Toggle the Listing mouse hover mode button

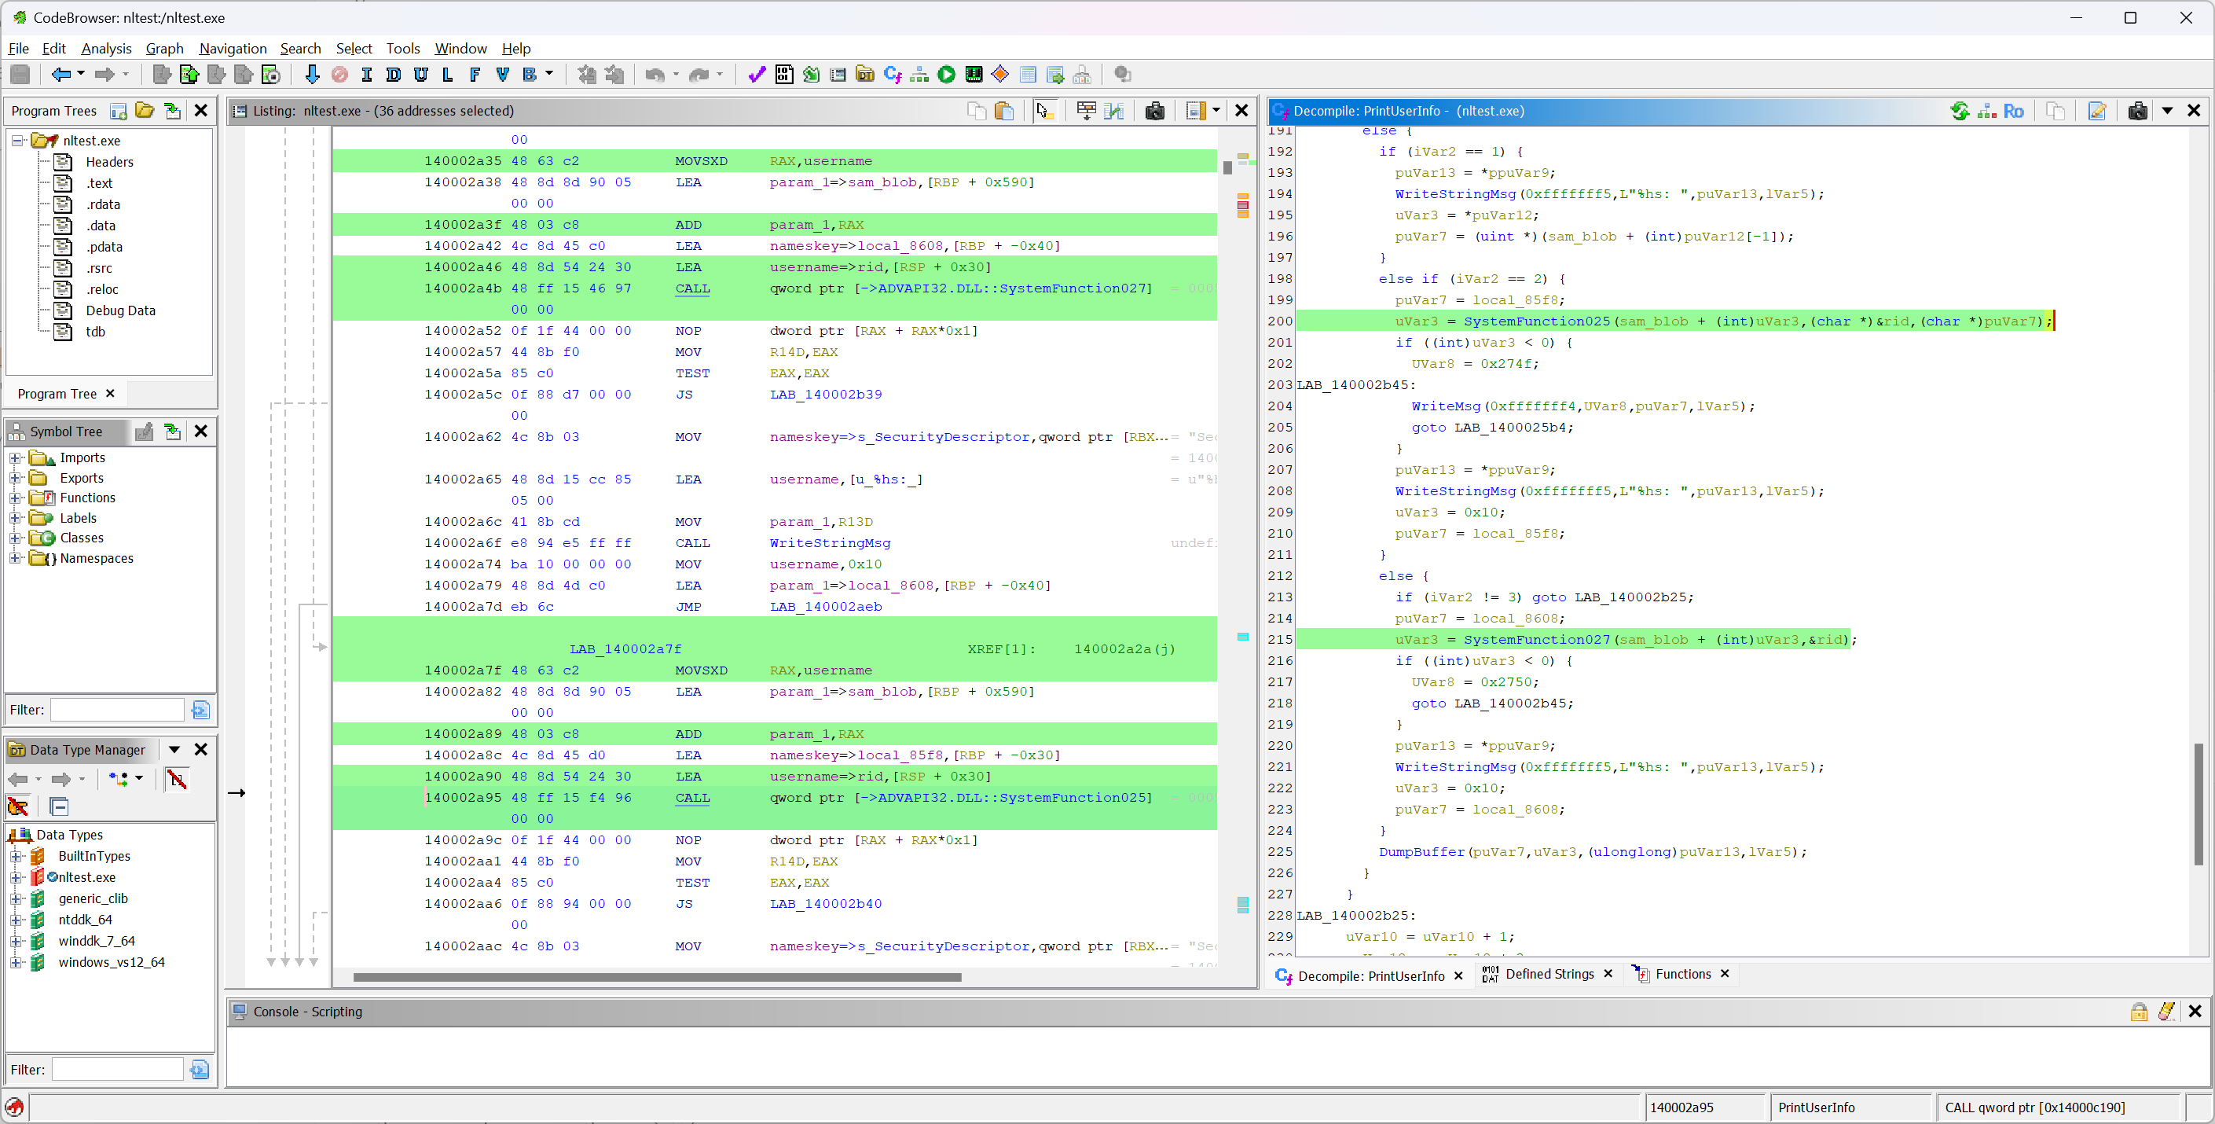[x=1044, y=111]
